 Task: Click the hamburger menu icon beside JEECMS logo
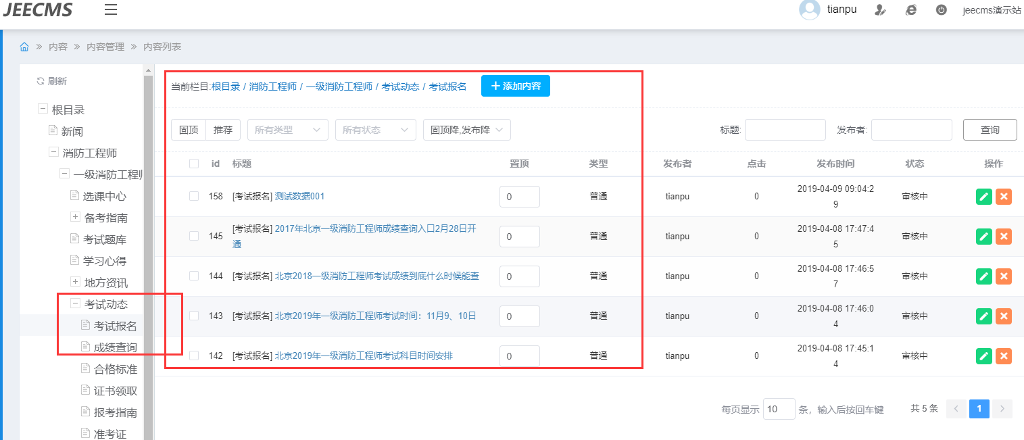pyautogui.click(x=111, y=9)
